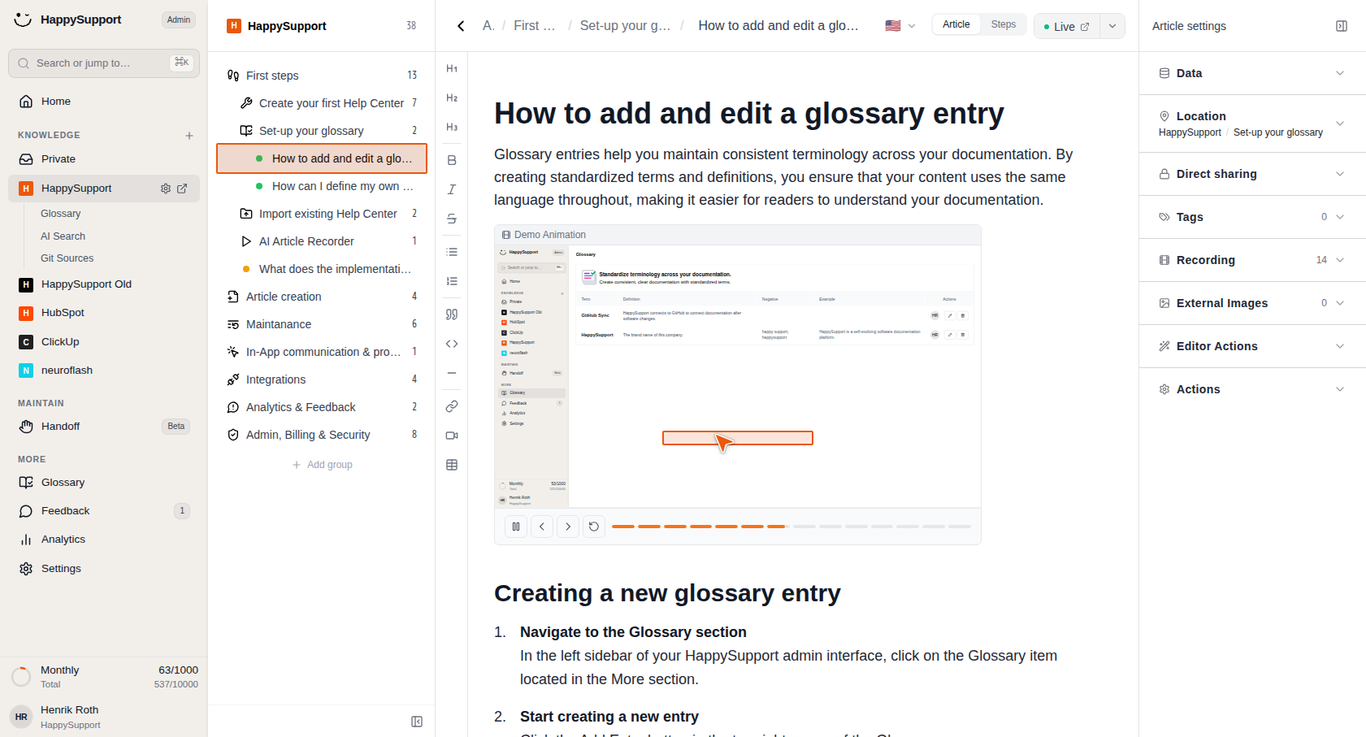Expand the Integrations group

click(x=322, y=379)
